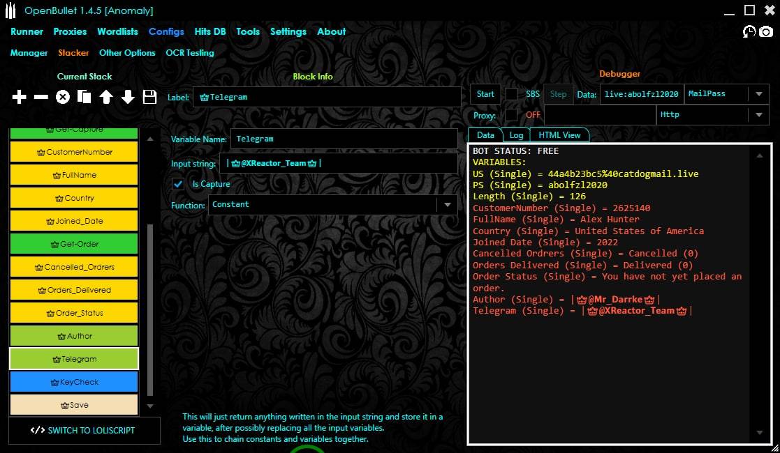Click the debugger Start button
This screenshot has width=780, height=453.
(485, 94)
